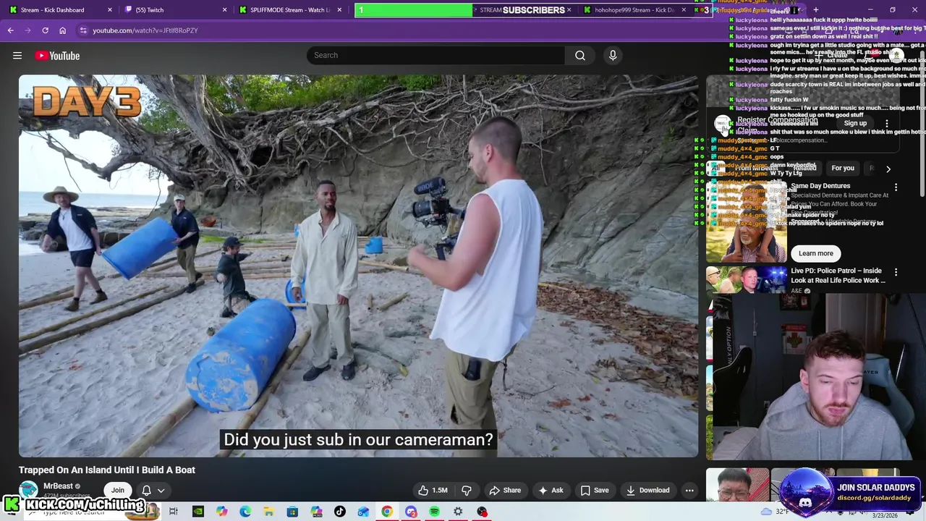Open options for Register Compensation ad

(887, 124)
